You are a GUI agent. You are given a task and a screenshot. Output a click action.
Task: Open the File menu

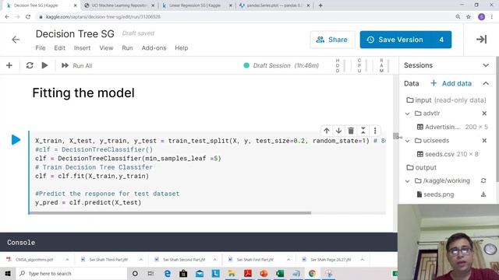(41, 48)
